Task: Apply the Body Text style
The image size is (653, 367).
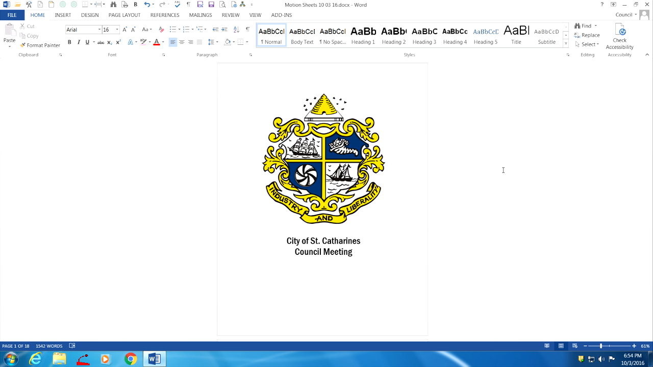Action: (302, 36)
